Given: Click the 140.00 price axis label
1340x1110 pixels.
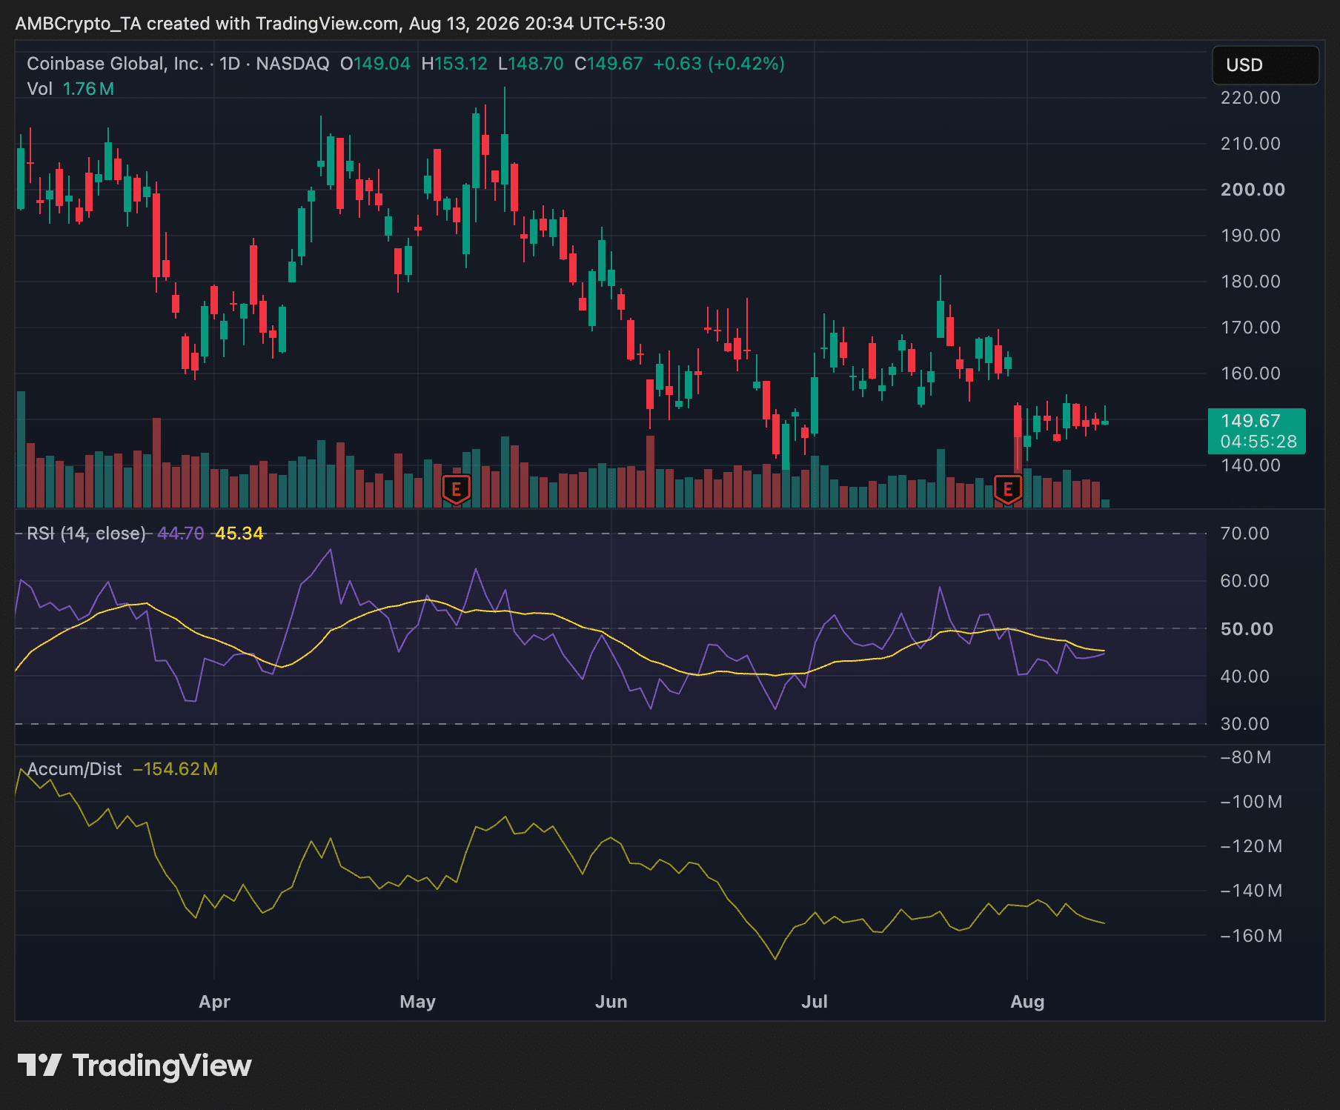Looking at the screenshot, I should (1250, 465).
